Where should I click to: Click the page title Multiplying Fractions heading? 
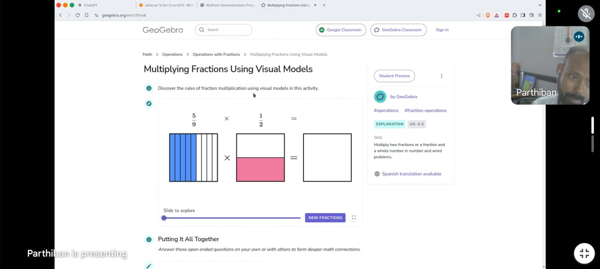click(x=228, y=69)
